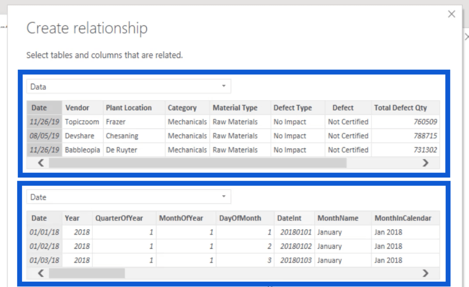Click the Babbleopia vendor cell
Image resolution: width=469 pixels, height=287 pixels.
pyautogui.click(x=82, y=150)
